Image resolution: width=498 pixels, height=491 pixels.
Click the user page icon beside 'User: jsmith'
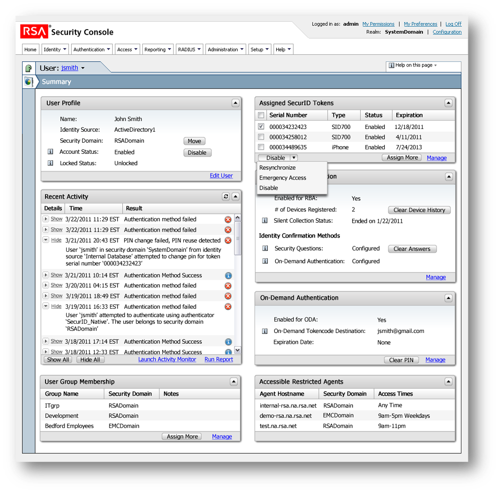[x=29, y=68]
